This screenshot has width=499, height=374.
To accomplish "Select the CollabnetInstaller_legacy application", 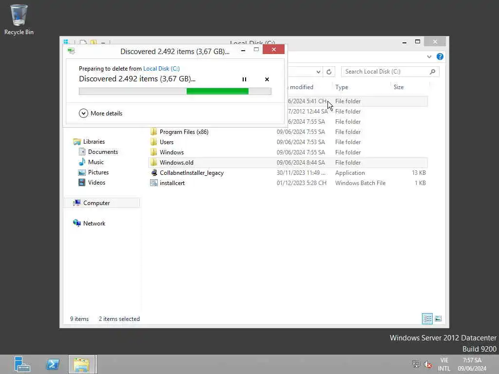I will point(192,173).
